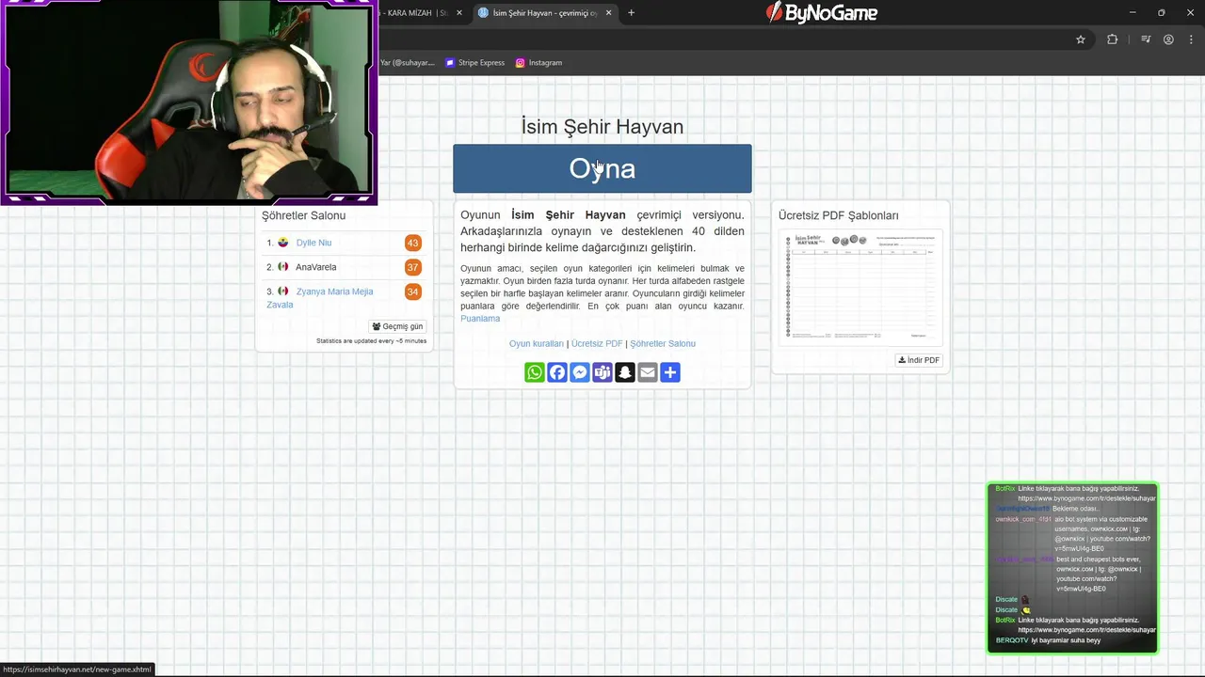Image resolution: width=1205 pixels, height=677 pixels.
Task: Click the Şöhretler Salonu panel heading
Action: coord(303,215)
